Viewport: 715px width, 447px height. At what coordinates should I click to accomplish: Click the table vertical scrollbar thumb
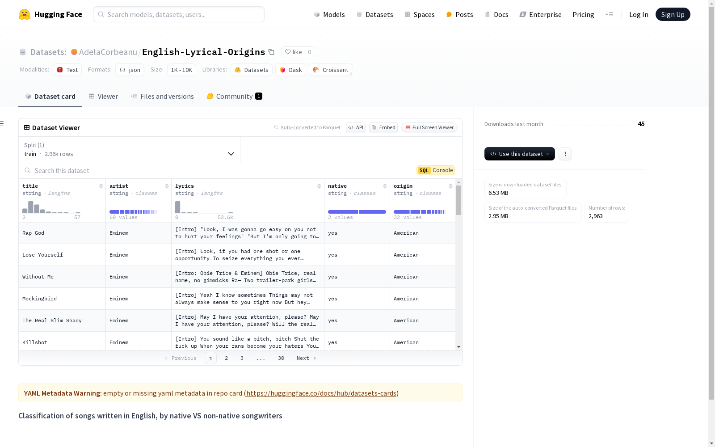[458, 200]
